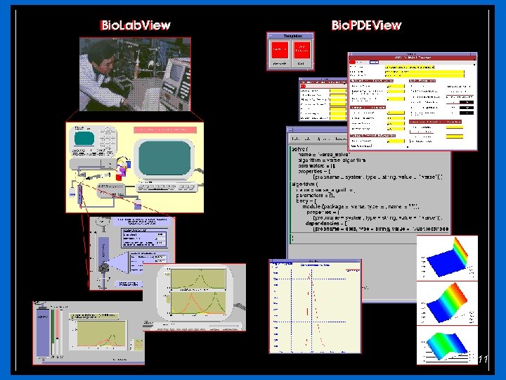The height and width of the screenshot is (380, 506).
Task: Click the green vertical level bar in bottom-left window
Action: pyautogui.click(x=53, y=327)
